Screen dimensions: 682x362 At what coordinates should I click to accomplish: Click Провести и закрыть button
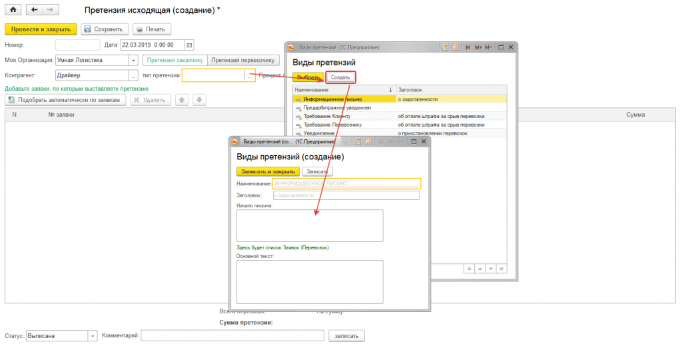(41, 29)
